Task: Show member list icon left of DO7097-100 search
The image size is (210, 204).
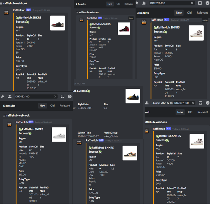Action: tap(144, 3)
